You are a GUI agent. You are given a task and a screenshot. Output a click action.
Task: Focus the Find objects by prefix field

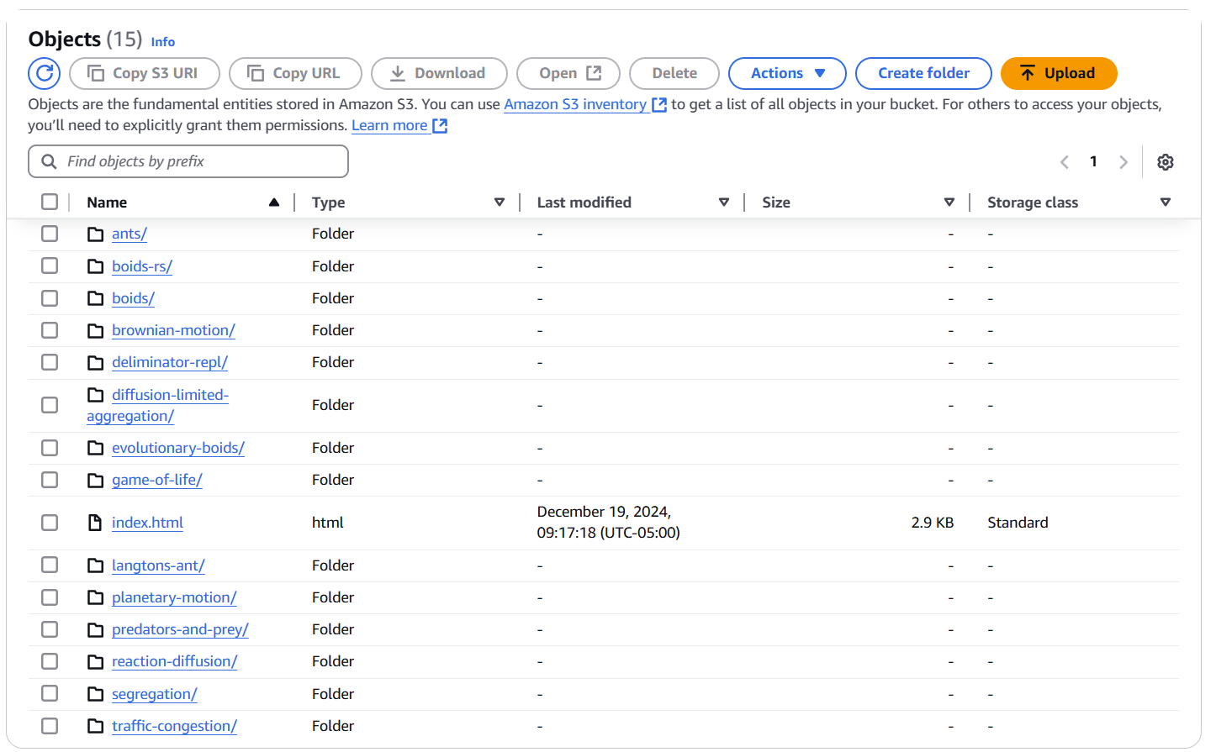coord(188,161)
